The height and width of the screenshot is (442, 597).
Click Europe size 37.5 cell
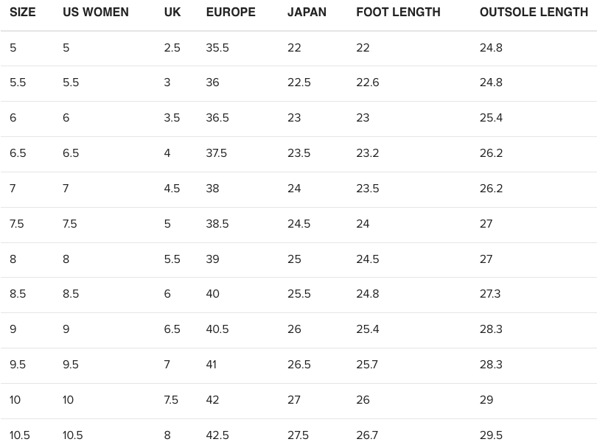(x=217, y=153)
